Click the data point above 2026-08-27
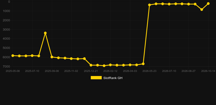 189,4
